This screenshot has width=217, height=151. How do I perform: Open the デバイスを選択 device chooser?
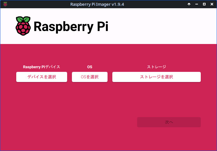pyautogui.click(x=42, y=77)
